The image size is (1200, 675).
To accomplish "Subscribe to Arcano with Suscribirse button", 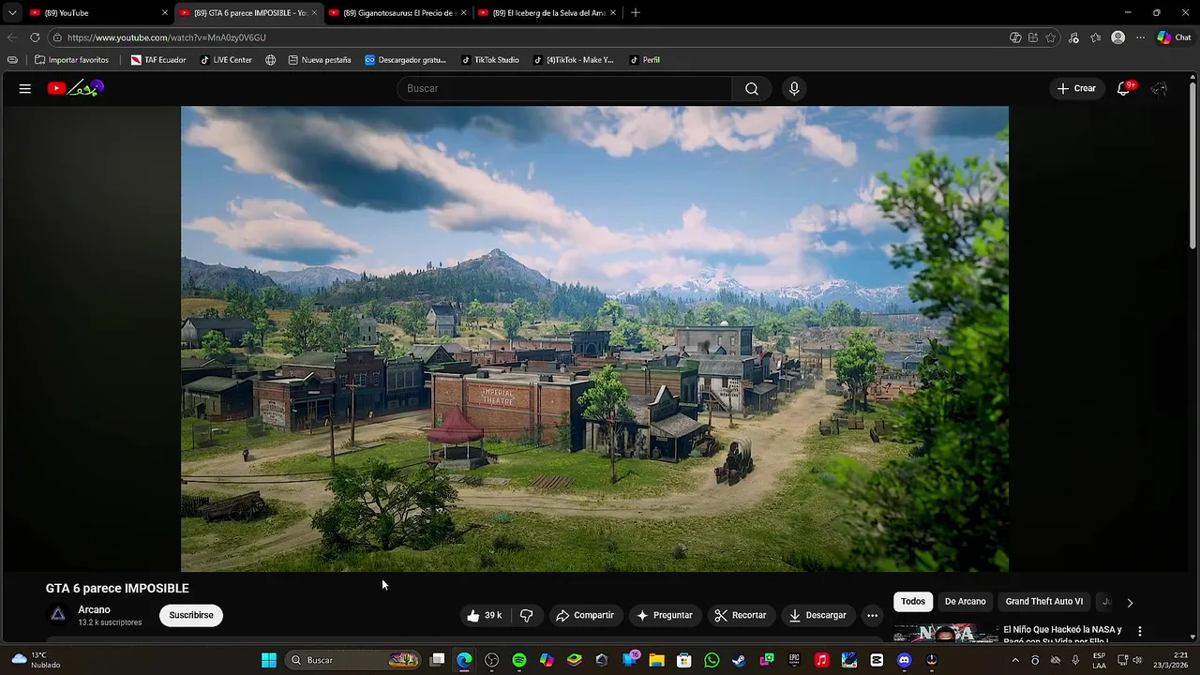I will [x=191, y=615].
